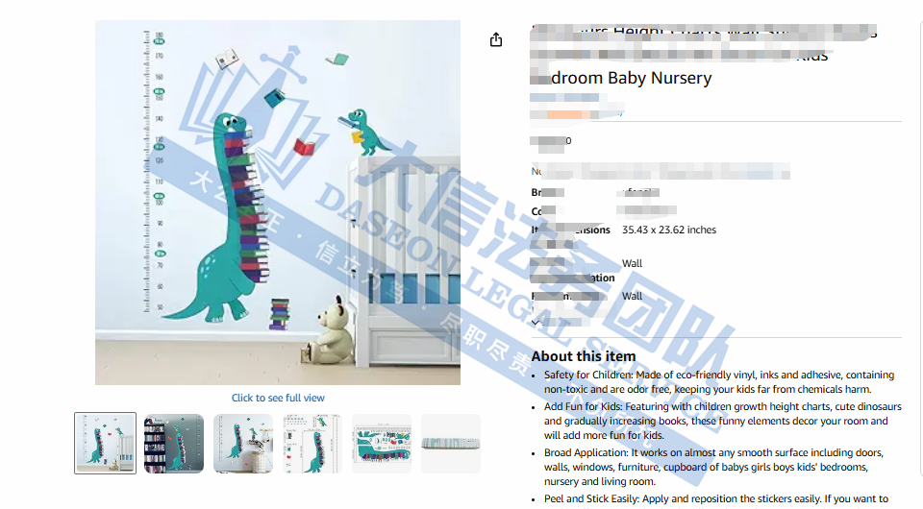Select the dimension diagram thumbnail
This screenshot has width=923, height=509.
coord(312,443)
